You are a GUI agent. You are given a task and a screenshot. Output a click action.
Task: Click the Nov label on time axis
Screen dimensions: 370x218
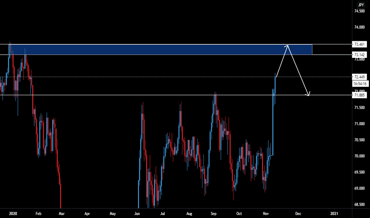[x=266, y=214]
